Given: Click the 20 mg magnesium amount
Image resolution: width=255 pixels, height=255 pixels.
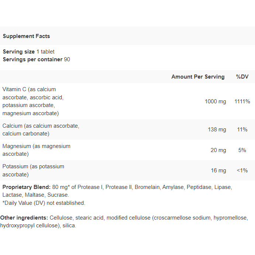Looking at the screenshot, I should 218,150.
